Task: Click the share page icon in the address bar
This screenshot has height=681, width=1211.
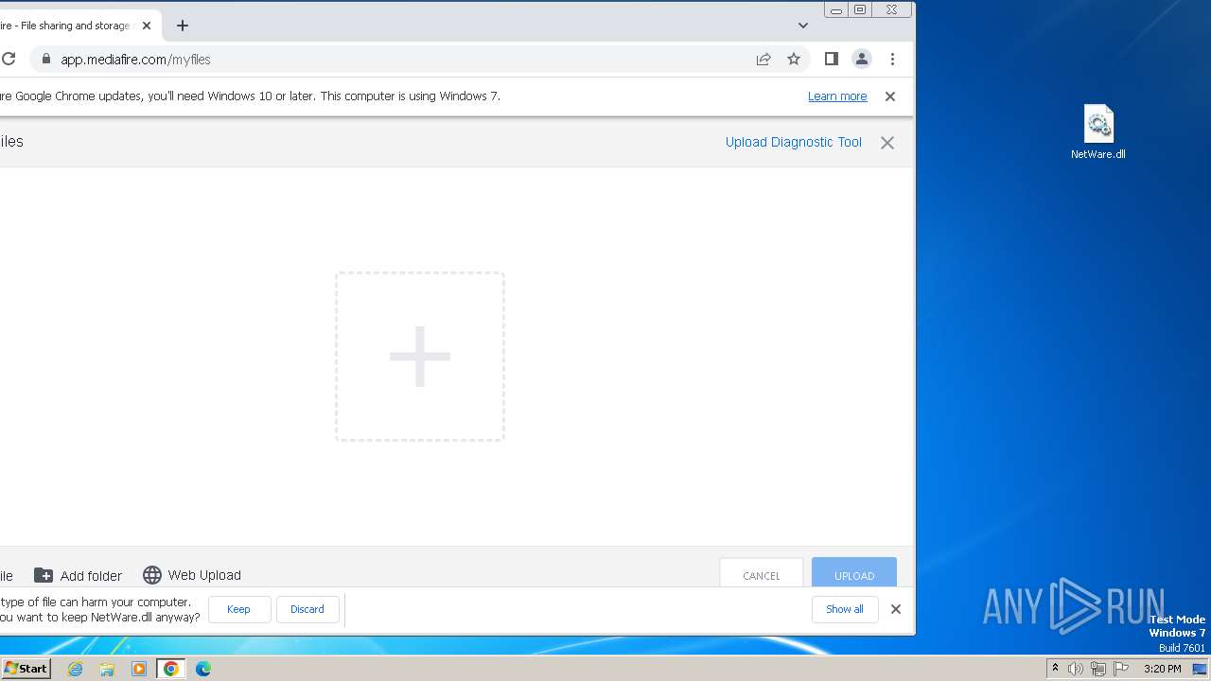Action: (x=763, y=59)
